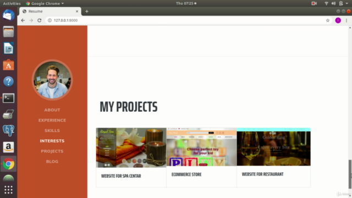
Task: Open the BLOG link in the sidebar
Action: [52, 162]
